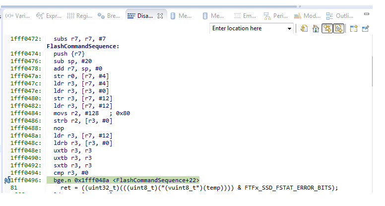Screen dimensions: 385x206
Task: Click the nop instruction line
Action: pos(59,128)
